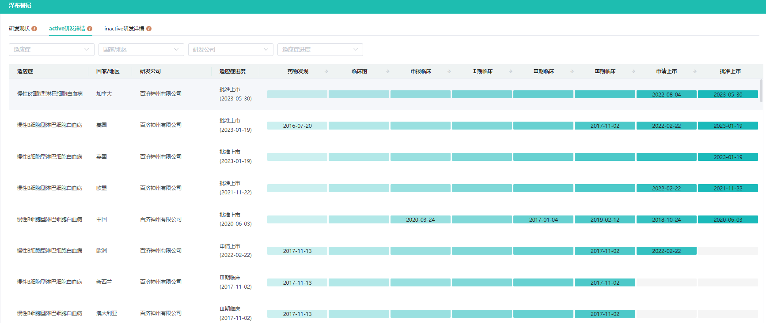
Task: Open the 适应症 filter dropdown
Action: coord(51,49)
